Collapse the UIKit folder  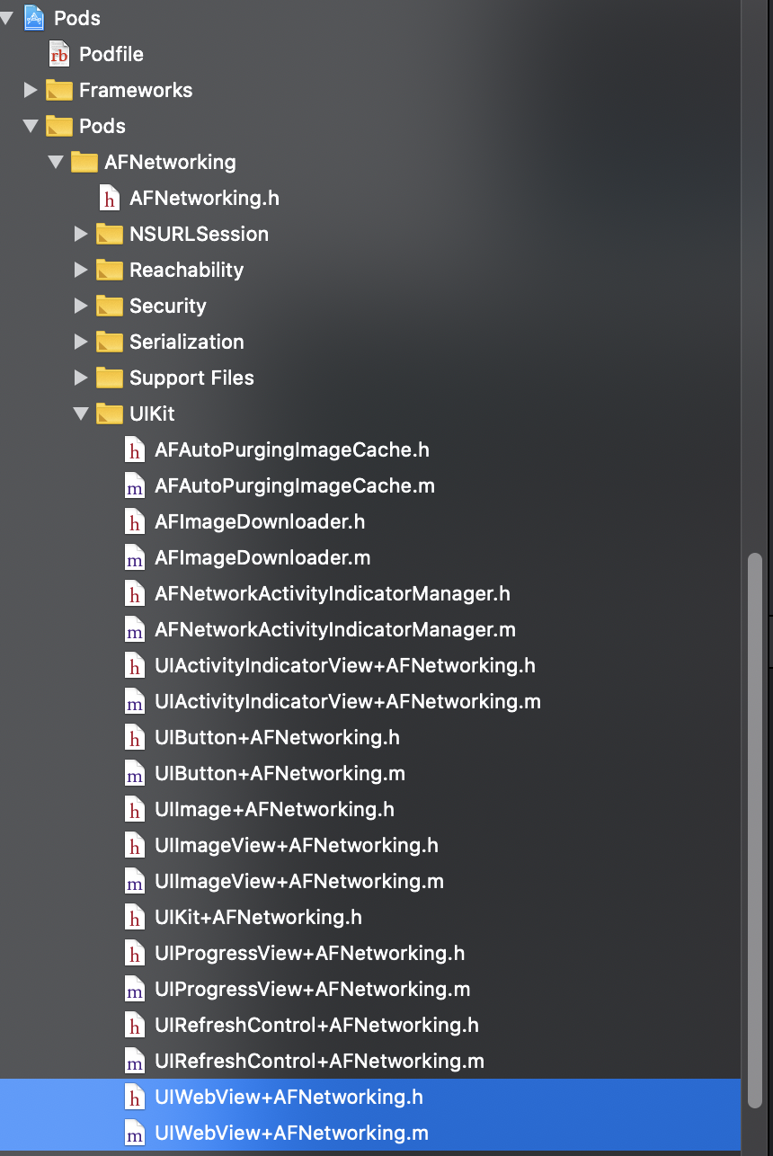pyautogui.click(x=81, y=413)
